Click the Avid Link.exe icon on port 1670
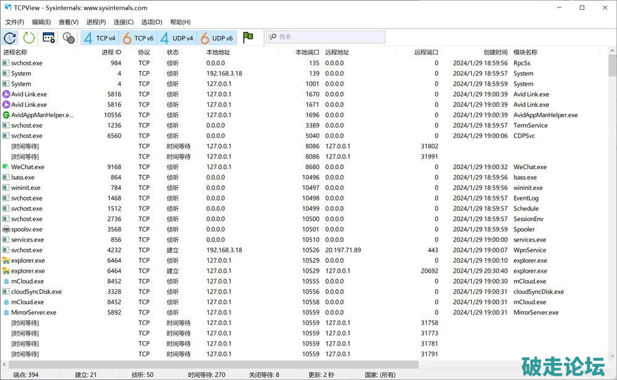The width and height of the screenshot is (617, 380). [6, 94]
